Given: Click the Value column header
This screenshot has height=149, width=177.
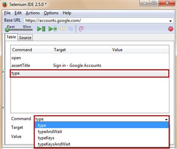Looking at the screenshot, I should click(x=140, y=50).
